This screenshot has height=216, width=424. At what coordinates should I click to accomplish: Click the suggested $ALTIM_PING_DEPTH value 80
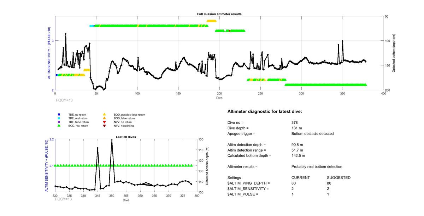330,183
